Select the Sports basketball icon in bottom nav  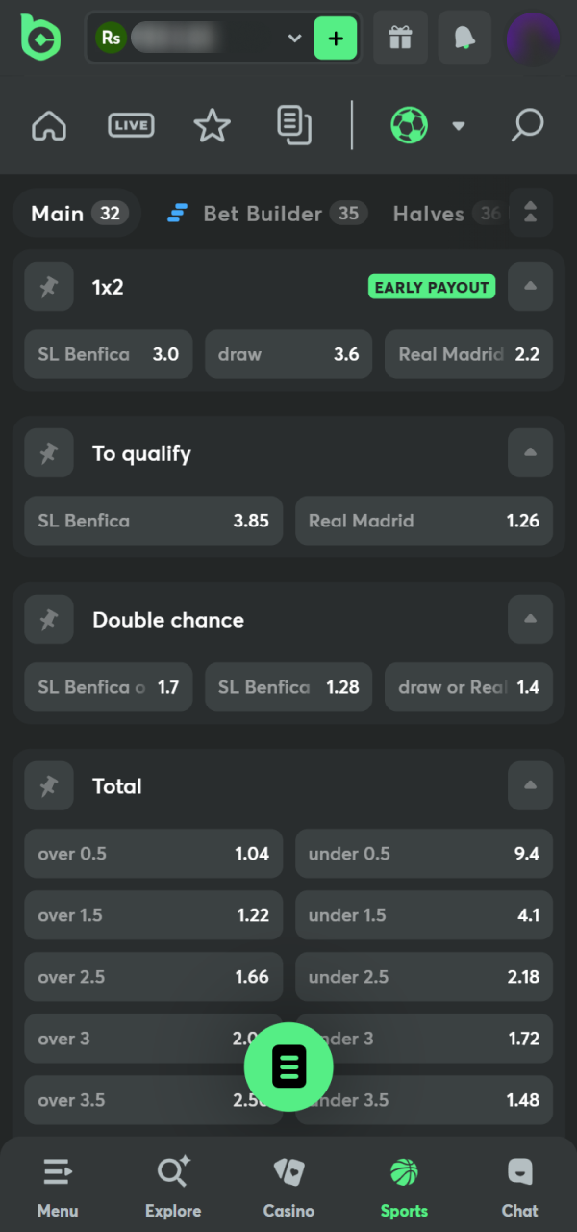click(x=404, y=1172)
